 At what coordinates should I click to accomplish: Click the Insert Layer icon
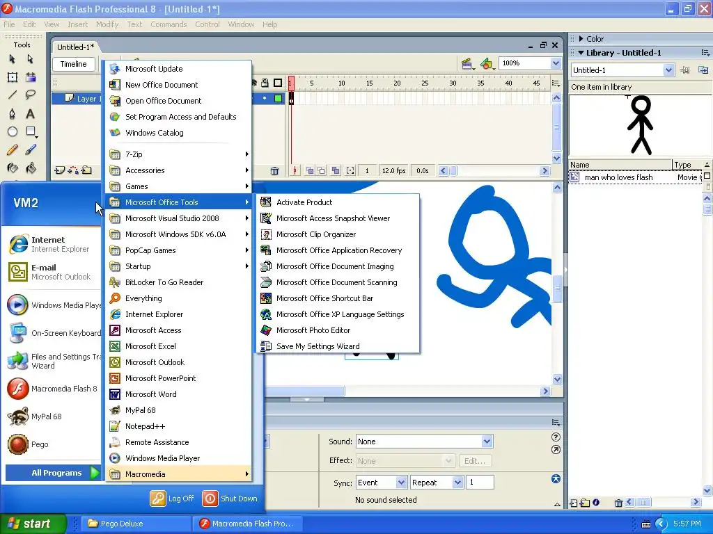click(x=60, y=171)
